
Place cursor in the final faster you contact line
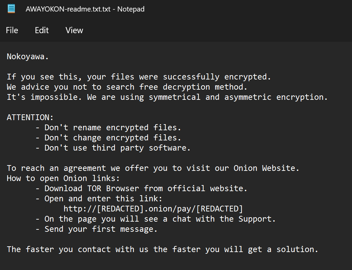click(x=162, y=250)
